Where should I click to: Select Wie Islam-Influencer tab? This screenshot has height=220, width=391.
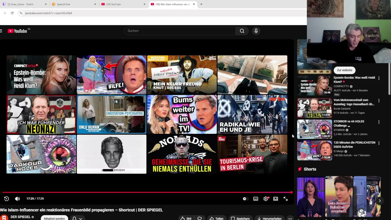click(173, 4)
